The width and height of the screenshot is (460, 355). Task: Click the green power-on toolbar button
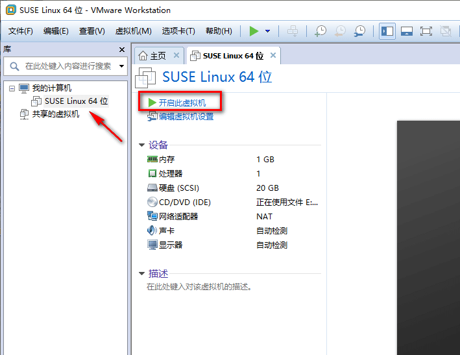(x=254, y=31)
